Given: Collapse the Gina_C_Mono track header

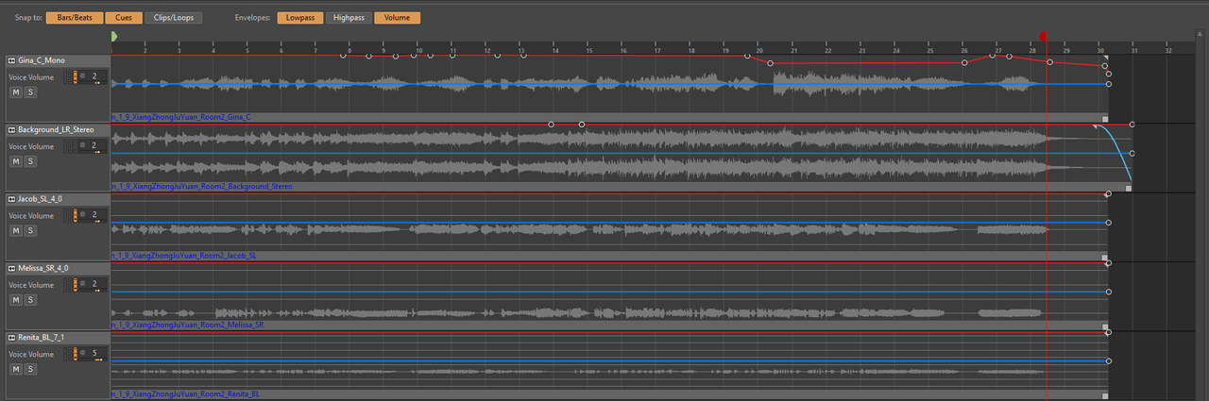Looking at the screenshot, I should 11,60.
